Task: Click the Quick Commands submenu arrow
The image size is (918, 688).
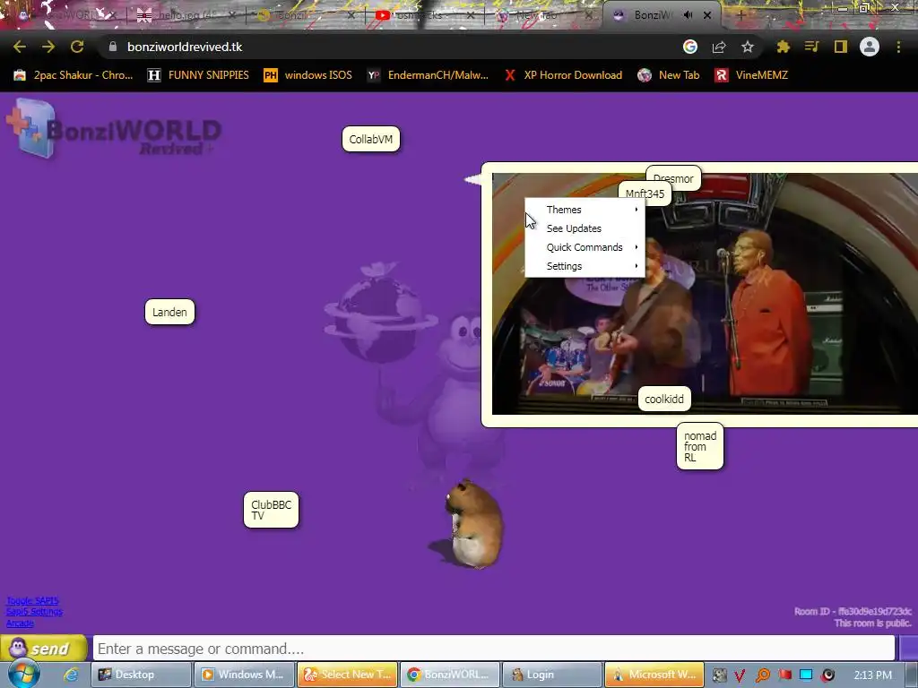Action: tap(637, 247)
